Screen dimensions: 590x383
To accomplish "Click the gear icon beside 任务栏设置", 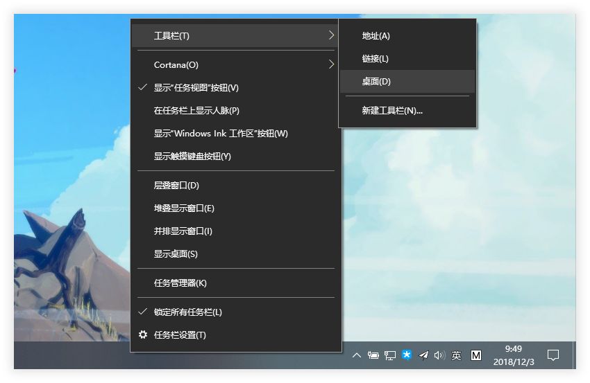I will coord(142,335).
